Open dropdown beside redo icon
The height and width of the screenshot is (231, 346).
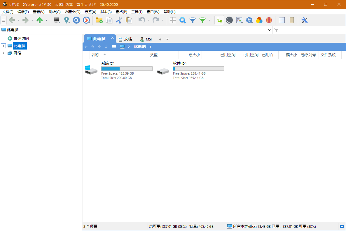tap(162, 20)
